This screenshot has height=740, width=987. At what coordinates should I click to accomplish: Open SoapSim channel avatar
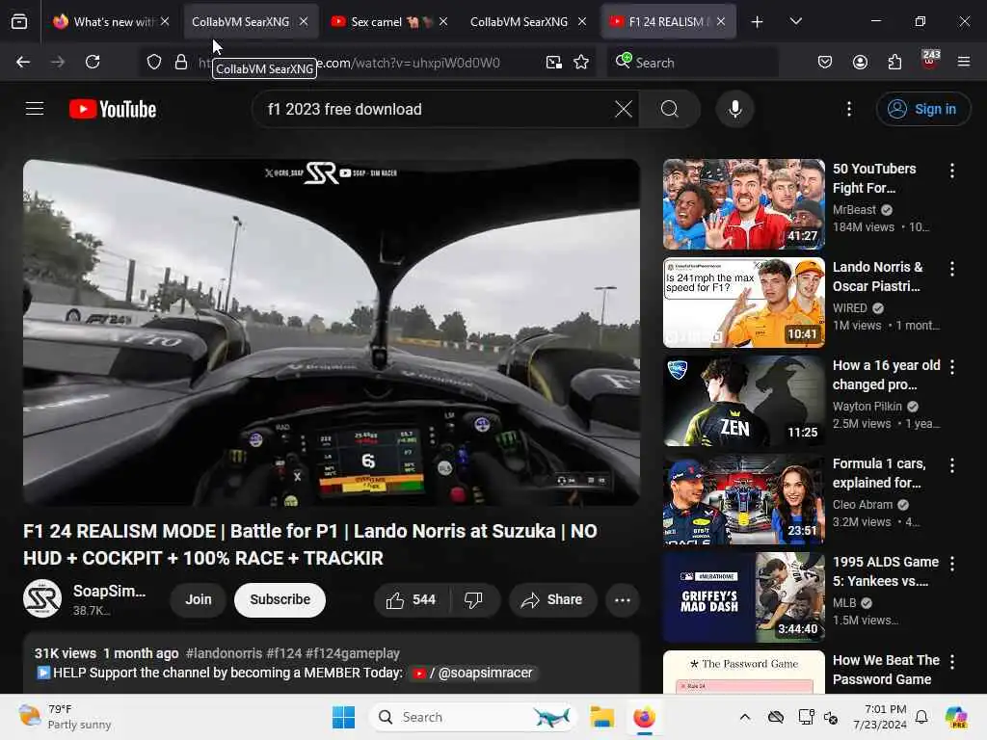pos(42,598)
